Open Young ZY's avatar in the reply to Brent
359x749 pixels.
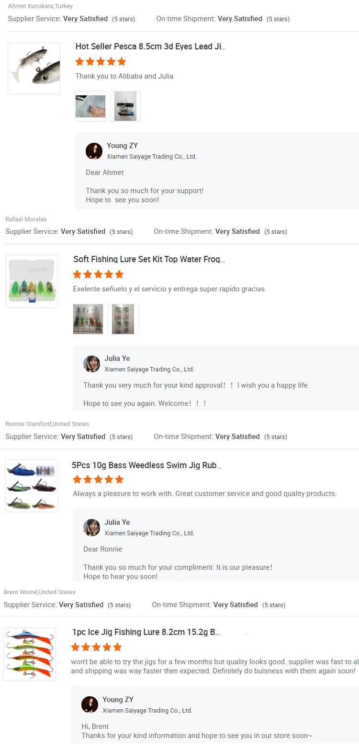90,704
